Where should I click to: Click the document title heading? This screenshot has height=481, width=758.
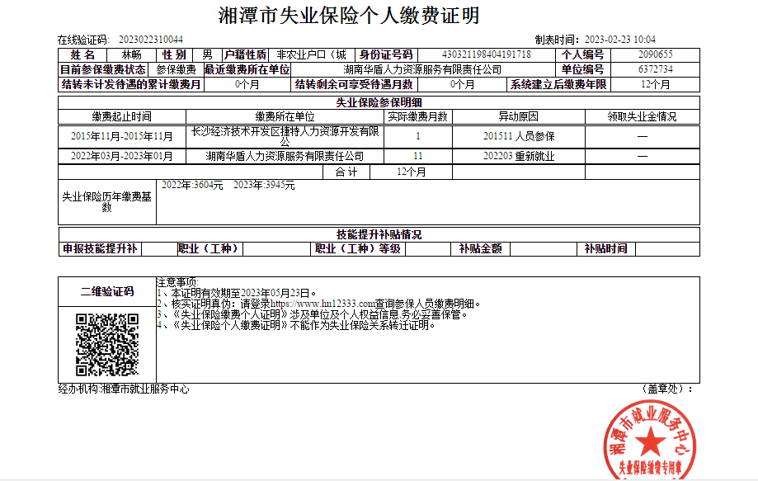(x=349, y=16)
